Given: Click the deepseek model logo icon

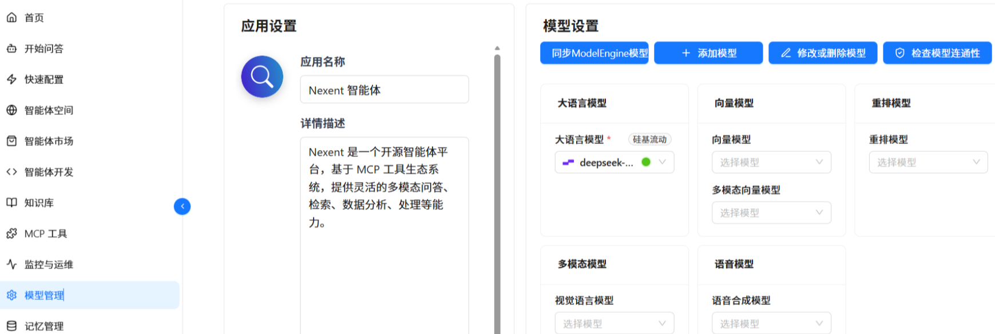Looking at the screenshot, I should click(568, 163).
